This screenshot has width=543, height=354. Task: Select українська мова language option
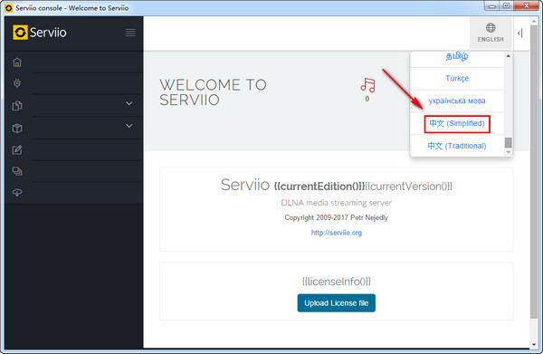click(457, 100)
